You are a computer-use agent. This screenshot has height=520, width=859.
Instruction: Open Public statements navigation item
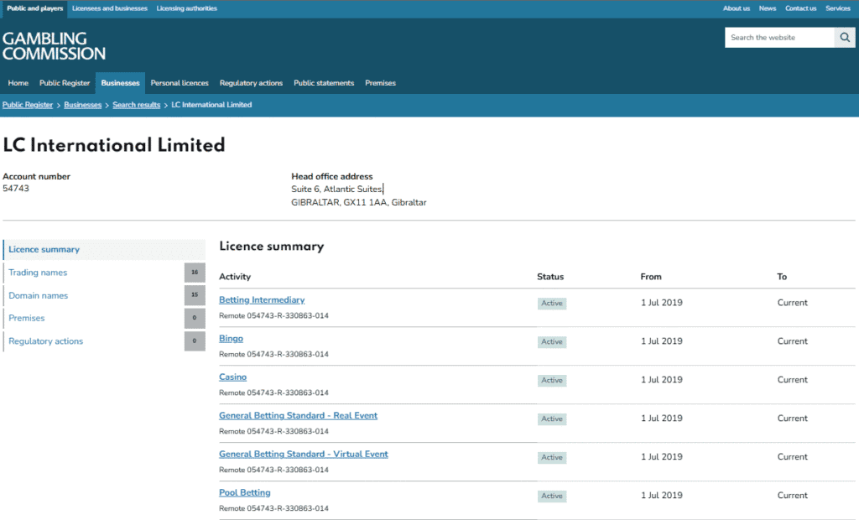[x=324, y=83]
